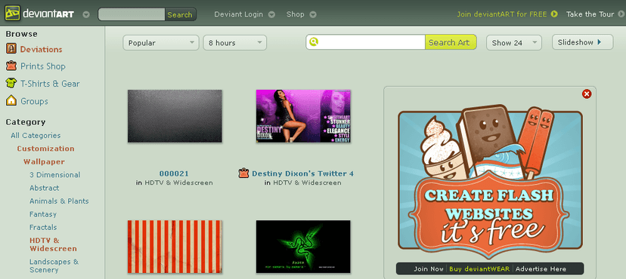Click the Prints Shop icon
The width and height of the screenshot is (626, 279).
pos(11,66)
